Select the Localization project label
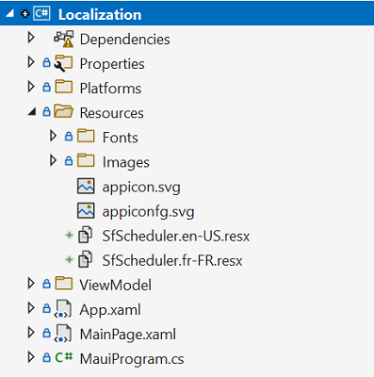Image resolution: width=374 pixels, height=377 pixels. (100, 15)
